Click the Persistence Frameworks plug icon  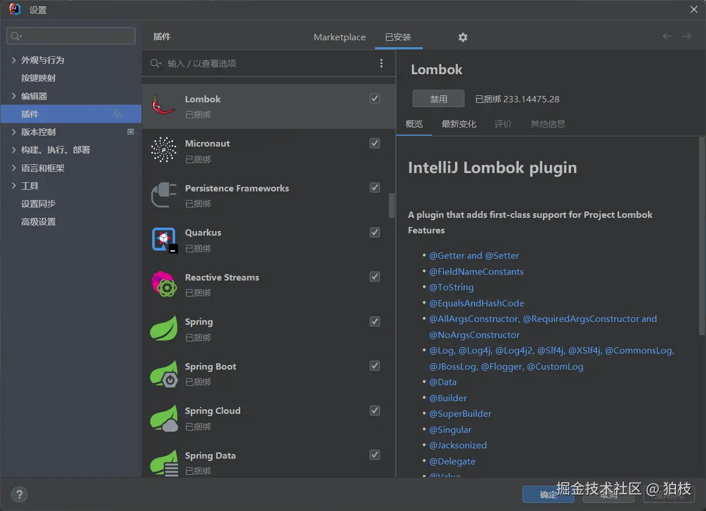point(163,195)
